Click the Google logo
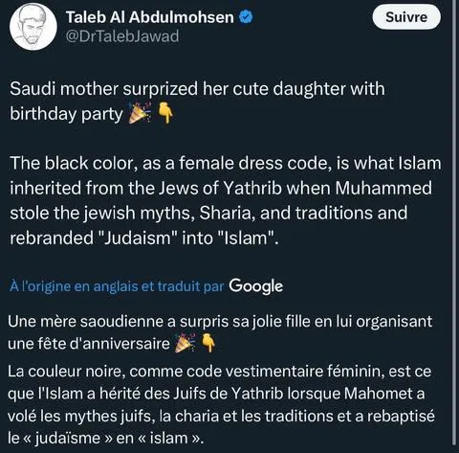Screen dimensions: 459x453 pos(256,286)
